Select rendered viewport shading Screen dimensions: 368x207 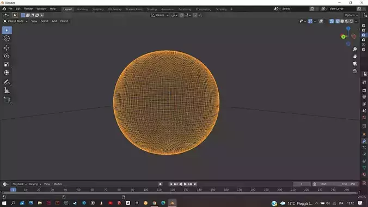[351, 21]
